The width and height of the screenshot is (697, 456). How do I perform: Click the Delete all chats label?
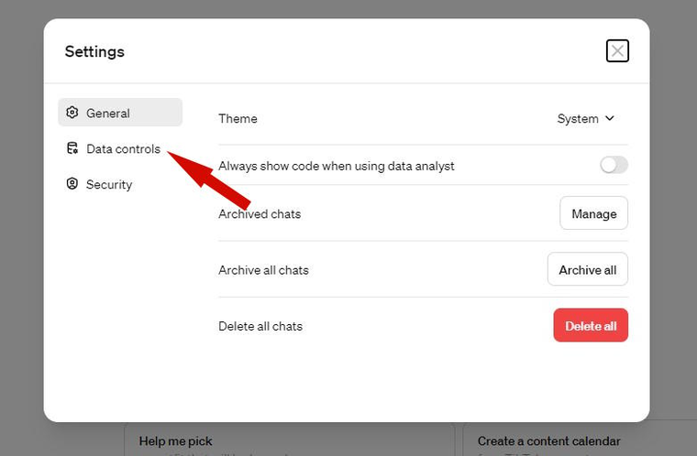click(x=260, y=326)
